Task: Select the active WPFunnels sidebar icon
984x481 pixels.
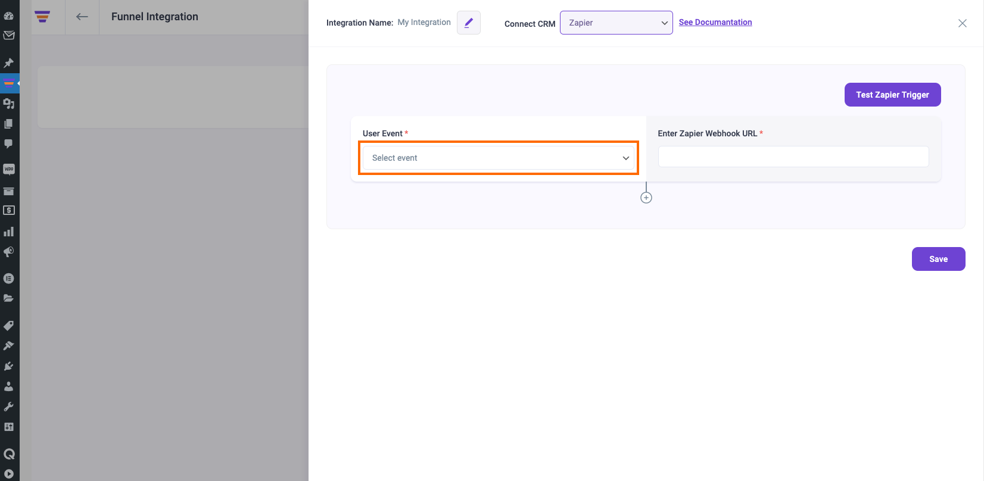Action: pyautogui.click(x=9, y=83)
